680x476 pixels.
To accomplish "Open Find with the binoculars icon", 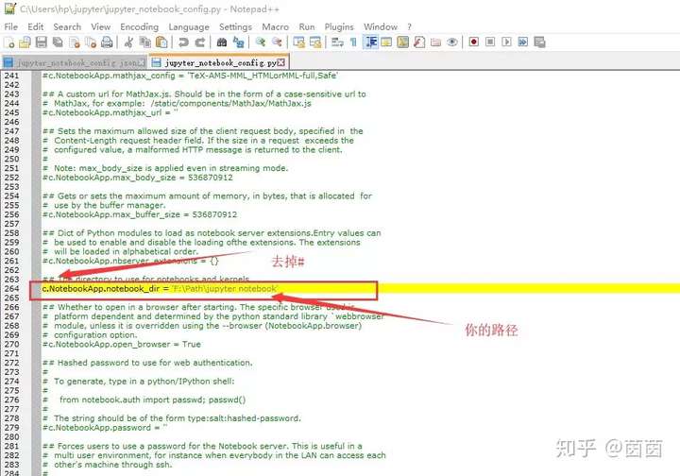I will [x=222, y=42].
